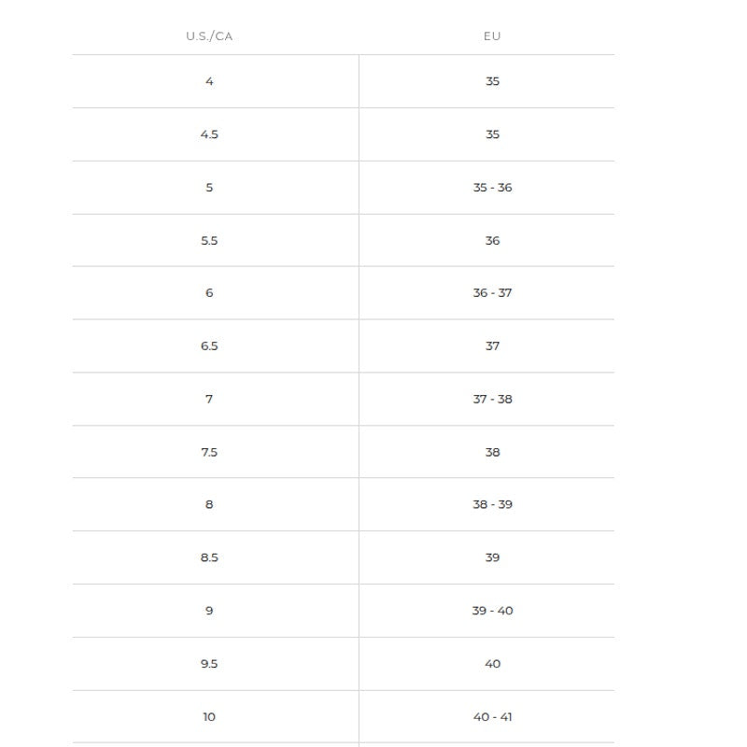Click the EU 35 - 36 cell
The image size is (747, 747).
click(492, 188)
